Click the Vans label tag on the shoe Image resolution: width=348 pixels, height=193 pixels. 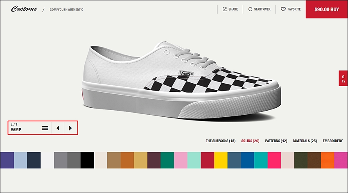(186, 73)
